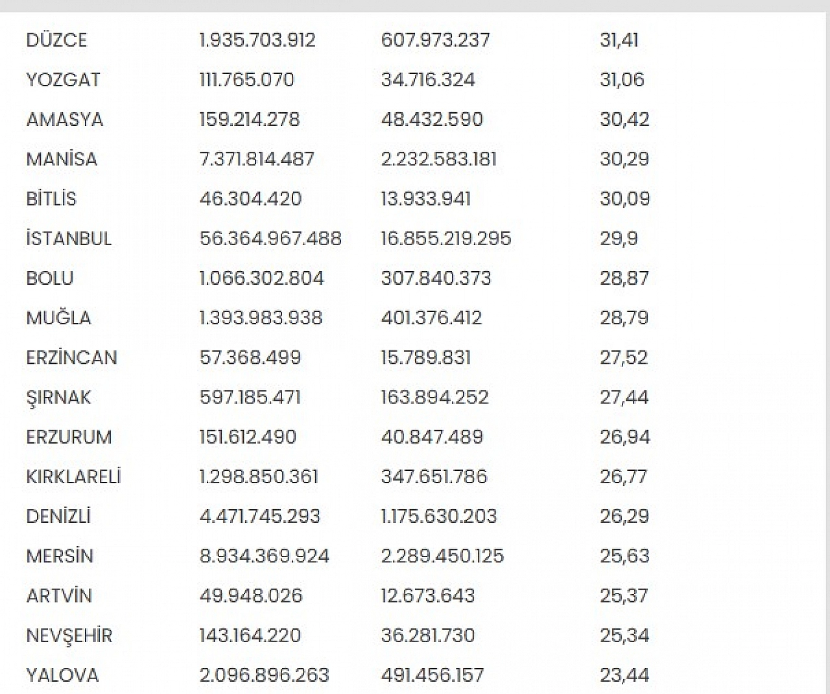Screen dimensions: 830x694
Task: Select the KIRKLARELİ city name
Action: point(73,477)
